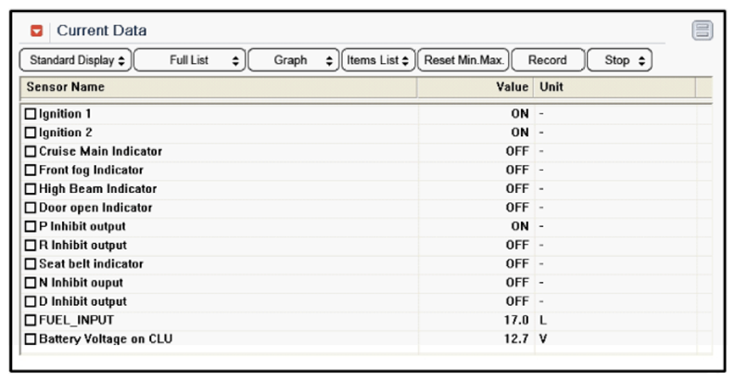Select the Door open Indicator label

(95, 208)
